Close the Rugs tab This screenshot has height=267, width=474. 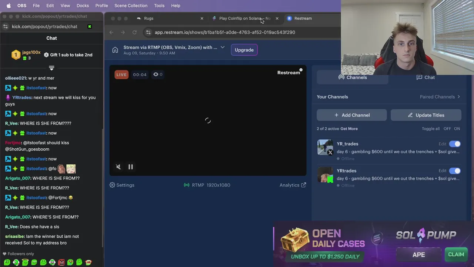pos(202,18)
